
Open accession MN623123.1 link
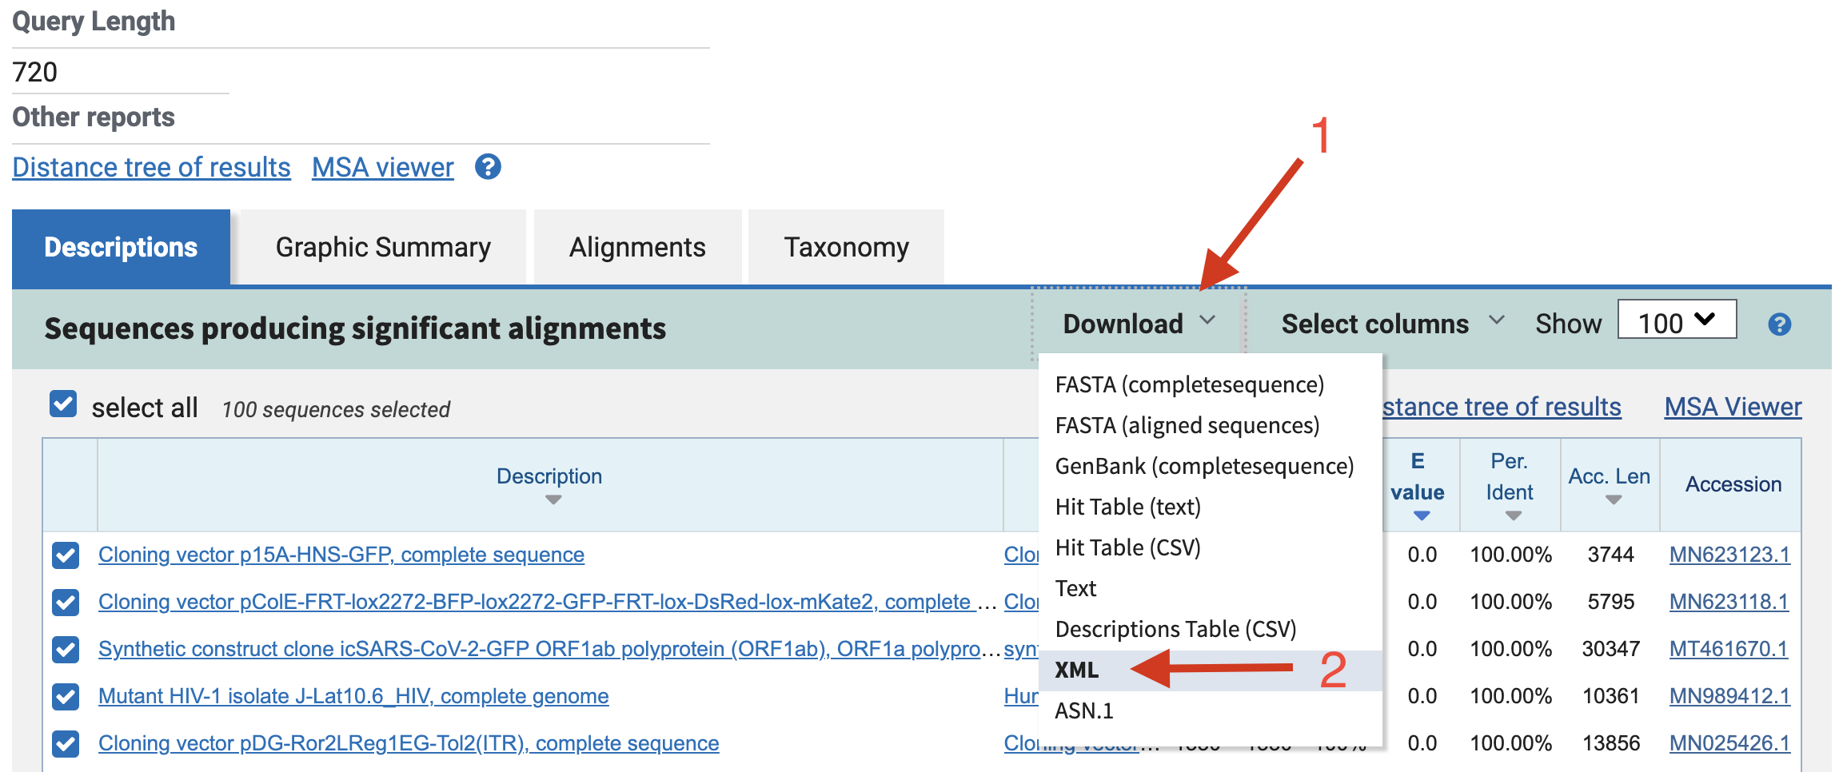pos(1729,555)
